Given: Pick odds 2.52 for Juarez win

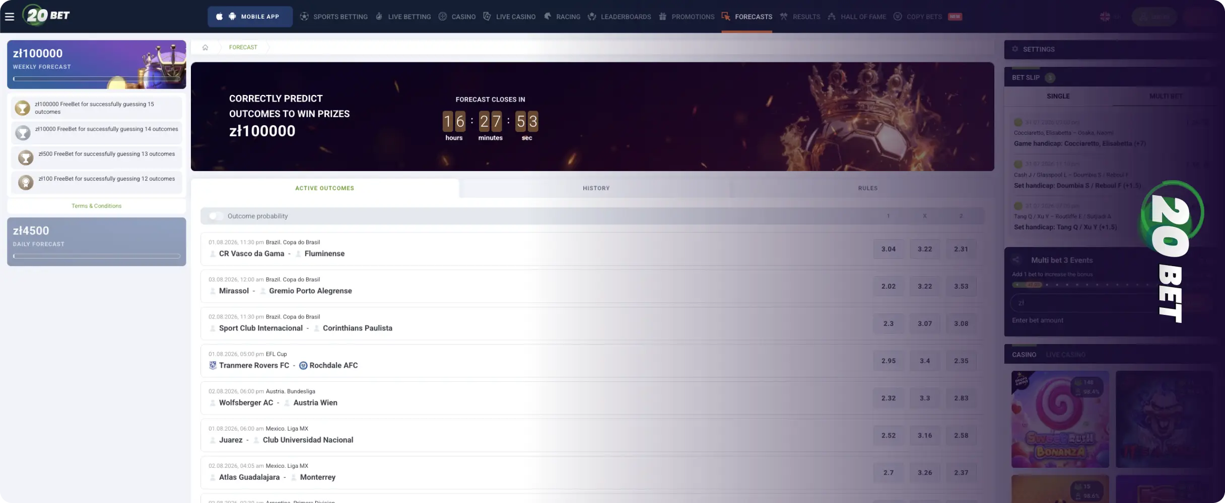Looking at the screenshot, I should click(889, 435).
